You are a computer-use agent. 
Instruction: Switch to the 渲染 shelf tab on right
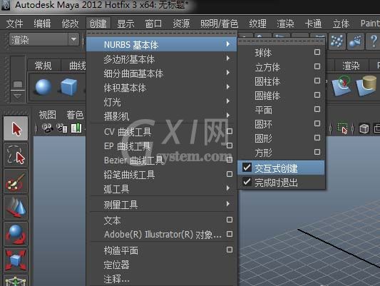coord(351,66)
